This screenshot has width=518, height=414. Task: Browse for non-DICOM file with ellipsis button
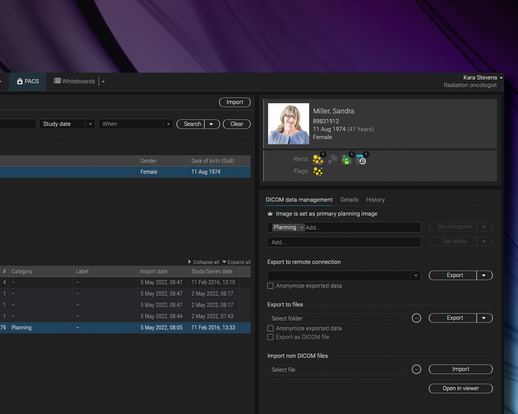pyautogui.click(x=416, y=370)
